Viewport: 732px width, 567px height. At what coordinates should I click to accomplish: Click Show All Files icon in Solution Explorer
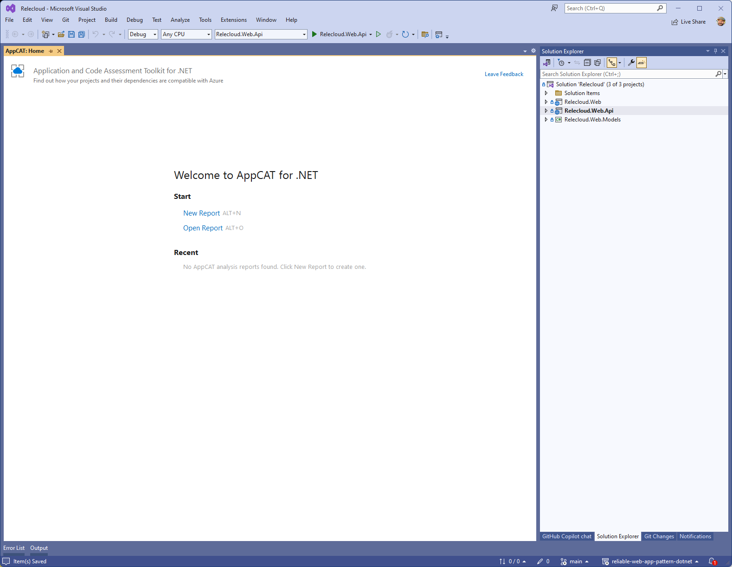[x=597, y=63]
